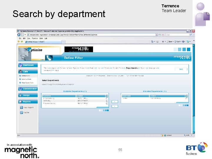The width and height of the screenshot is (212, 159).
Task: Click the magnetic north black logo
Action: point(79,49)
